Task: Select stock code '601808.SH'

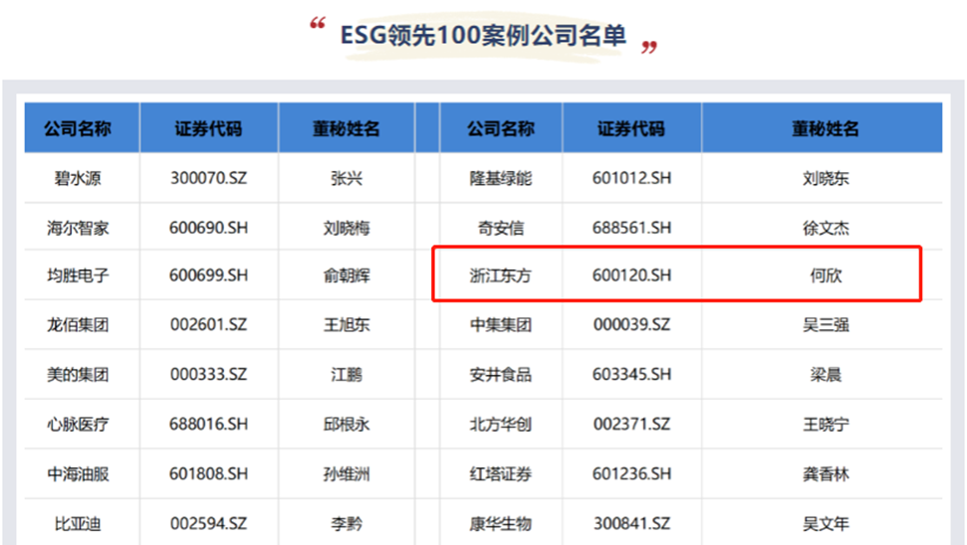Action: (208, 474)
